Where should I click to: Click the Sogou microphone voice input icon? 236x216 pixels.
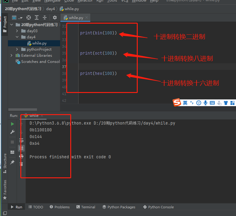205,103
